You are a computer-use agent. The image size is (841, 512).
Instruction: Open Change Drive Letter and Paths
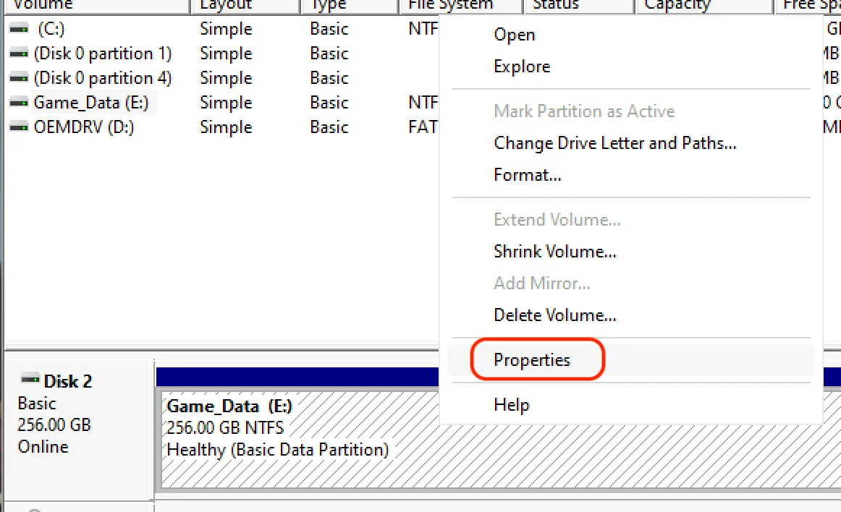(x=615, y=142)
